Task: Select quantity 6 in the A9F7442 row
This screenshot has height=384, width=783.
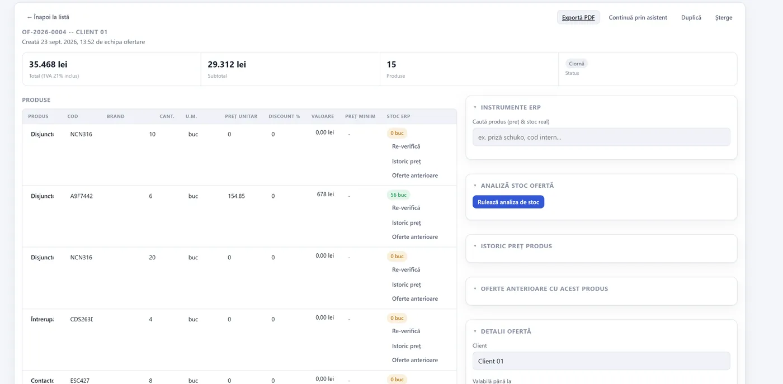Action: click(150, 196)
